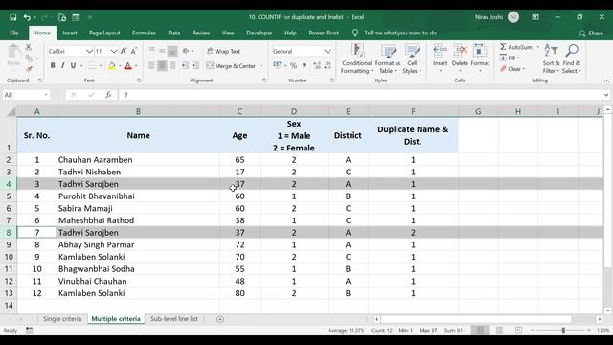Click the Format cells icon
This screenshot has width=613, height=345.
click(x=480, y=51)
